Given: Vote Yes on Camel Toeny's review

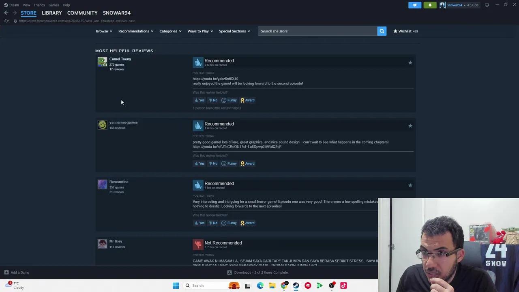Looking at the screenshot, I should click(199, 100).
